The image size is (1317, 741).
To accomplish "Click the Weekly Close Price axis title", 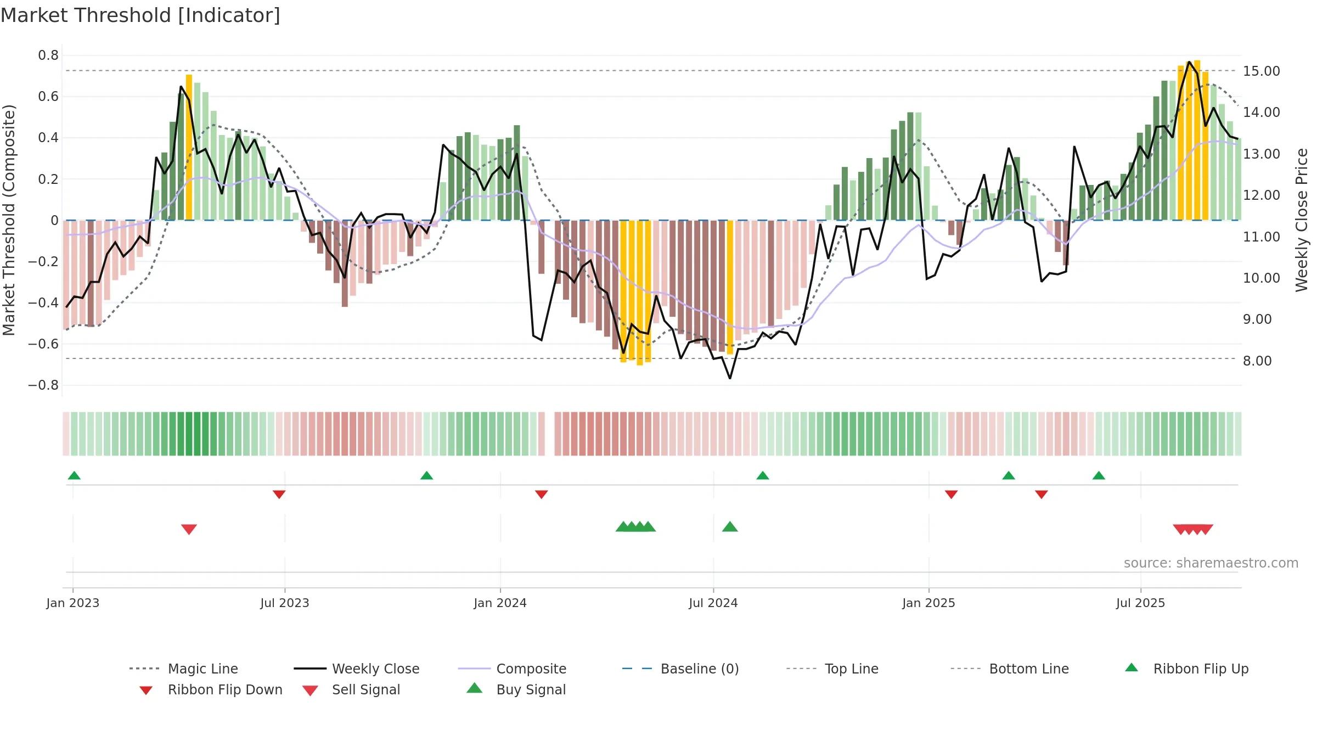I will pos(1302,220).
